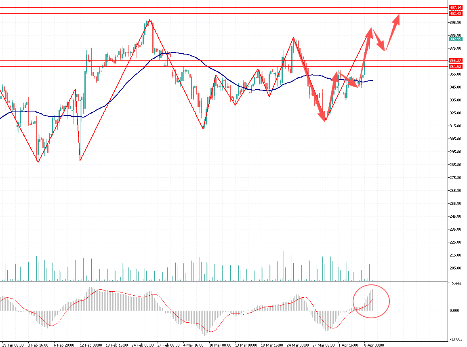Click the 225.80 value on the price axis

455,242
